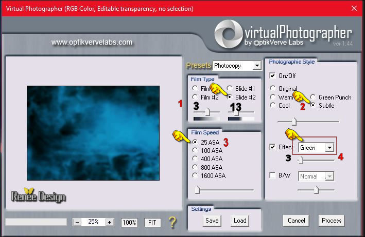Click the Load settings button
This screenshot has height=237, width=365.
[240, 221]
